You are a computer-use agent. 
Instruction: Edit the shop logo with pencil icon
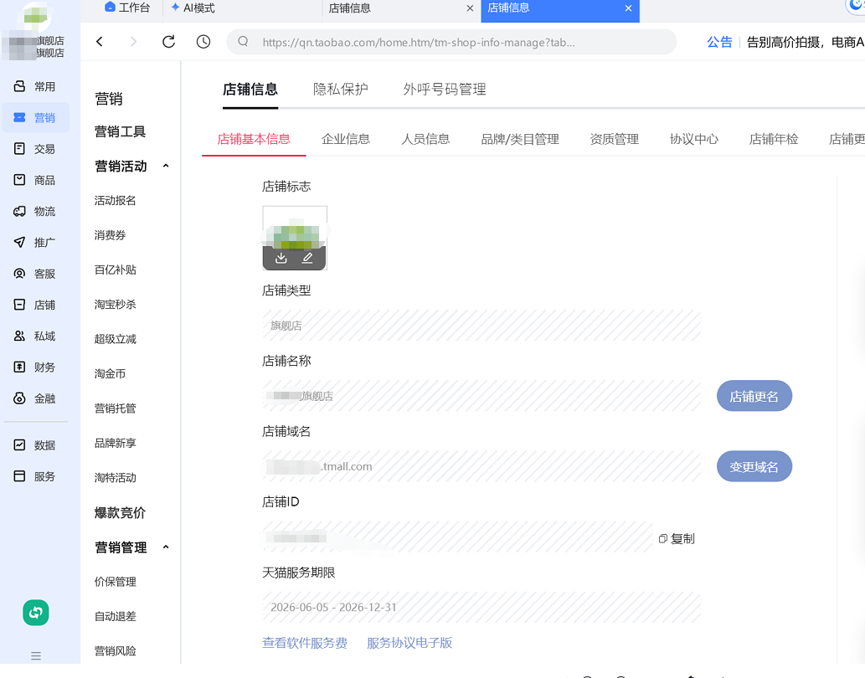[308, 258]
